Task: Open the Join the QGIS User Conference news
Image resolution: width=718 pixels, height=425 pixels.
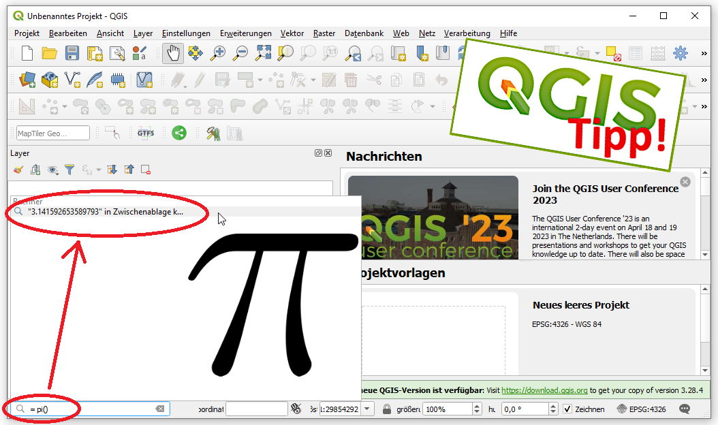Action: [606, 194]
